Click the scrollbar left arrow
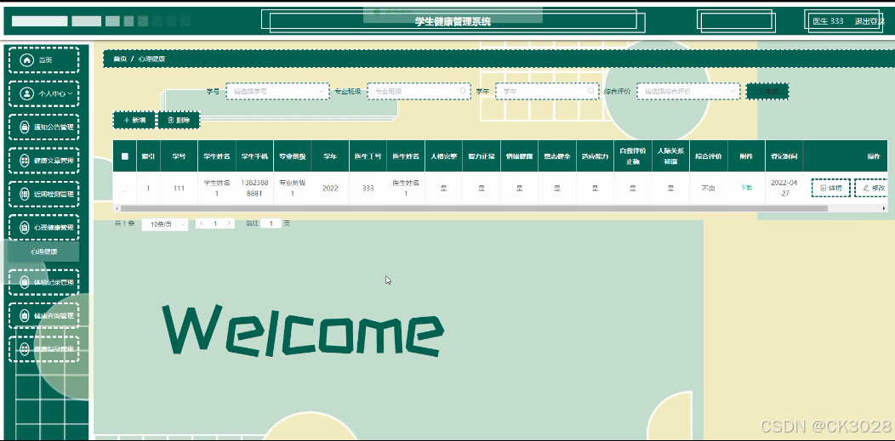Image resolution: width=895 pixels, height=441 pixels. coord(116,208)
